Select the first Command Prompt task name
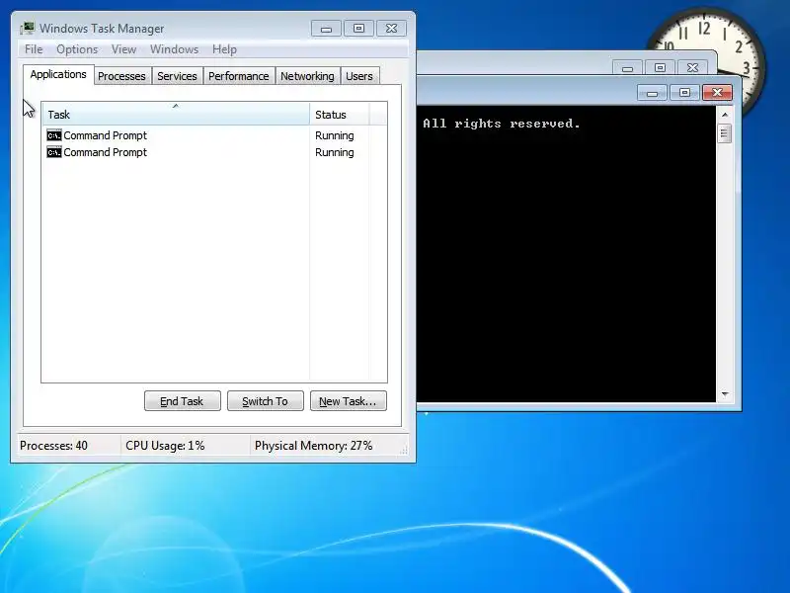790x593 pixels. [x=106, y=135]
